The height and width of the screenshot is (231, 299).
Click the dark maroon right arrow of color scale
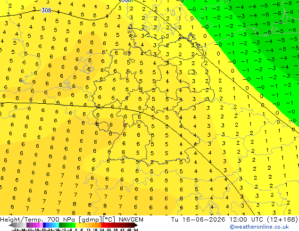click(135, 225)
